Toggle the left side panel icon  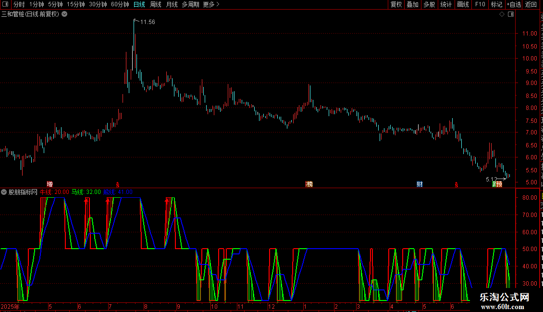5,4
